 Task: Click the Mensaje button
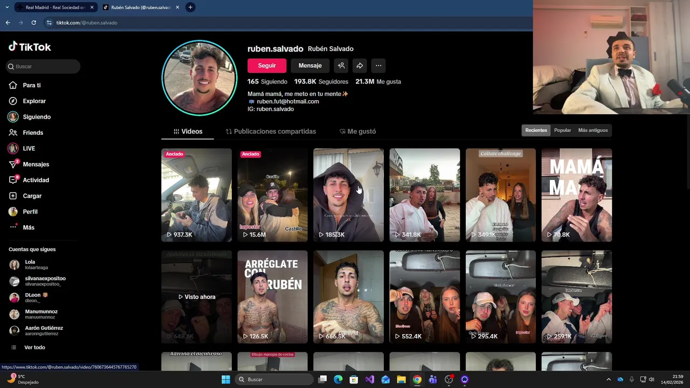click(x=310, y=66)
